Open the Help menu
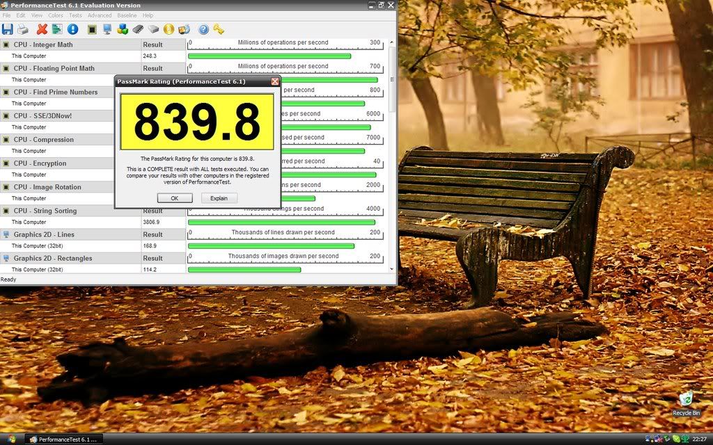Screen dimensions: 713x445 tap(148, 15)
